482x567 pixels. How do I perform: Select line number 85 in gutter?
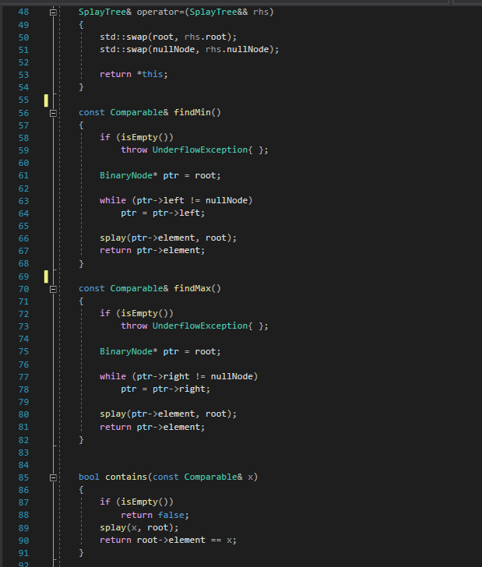tap(23, 477)
